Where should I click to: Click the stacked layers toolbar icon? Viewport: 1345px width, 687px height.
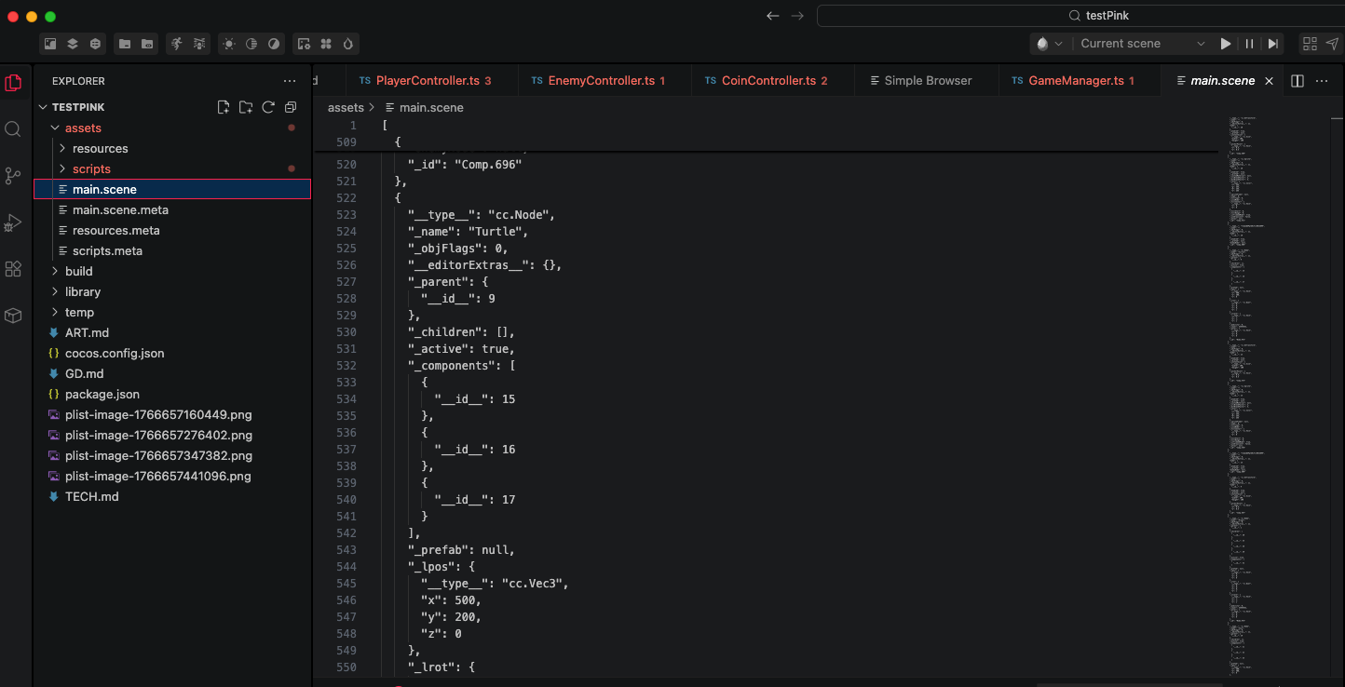(73, 44)
